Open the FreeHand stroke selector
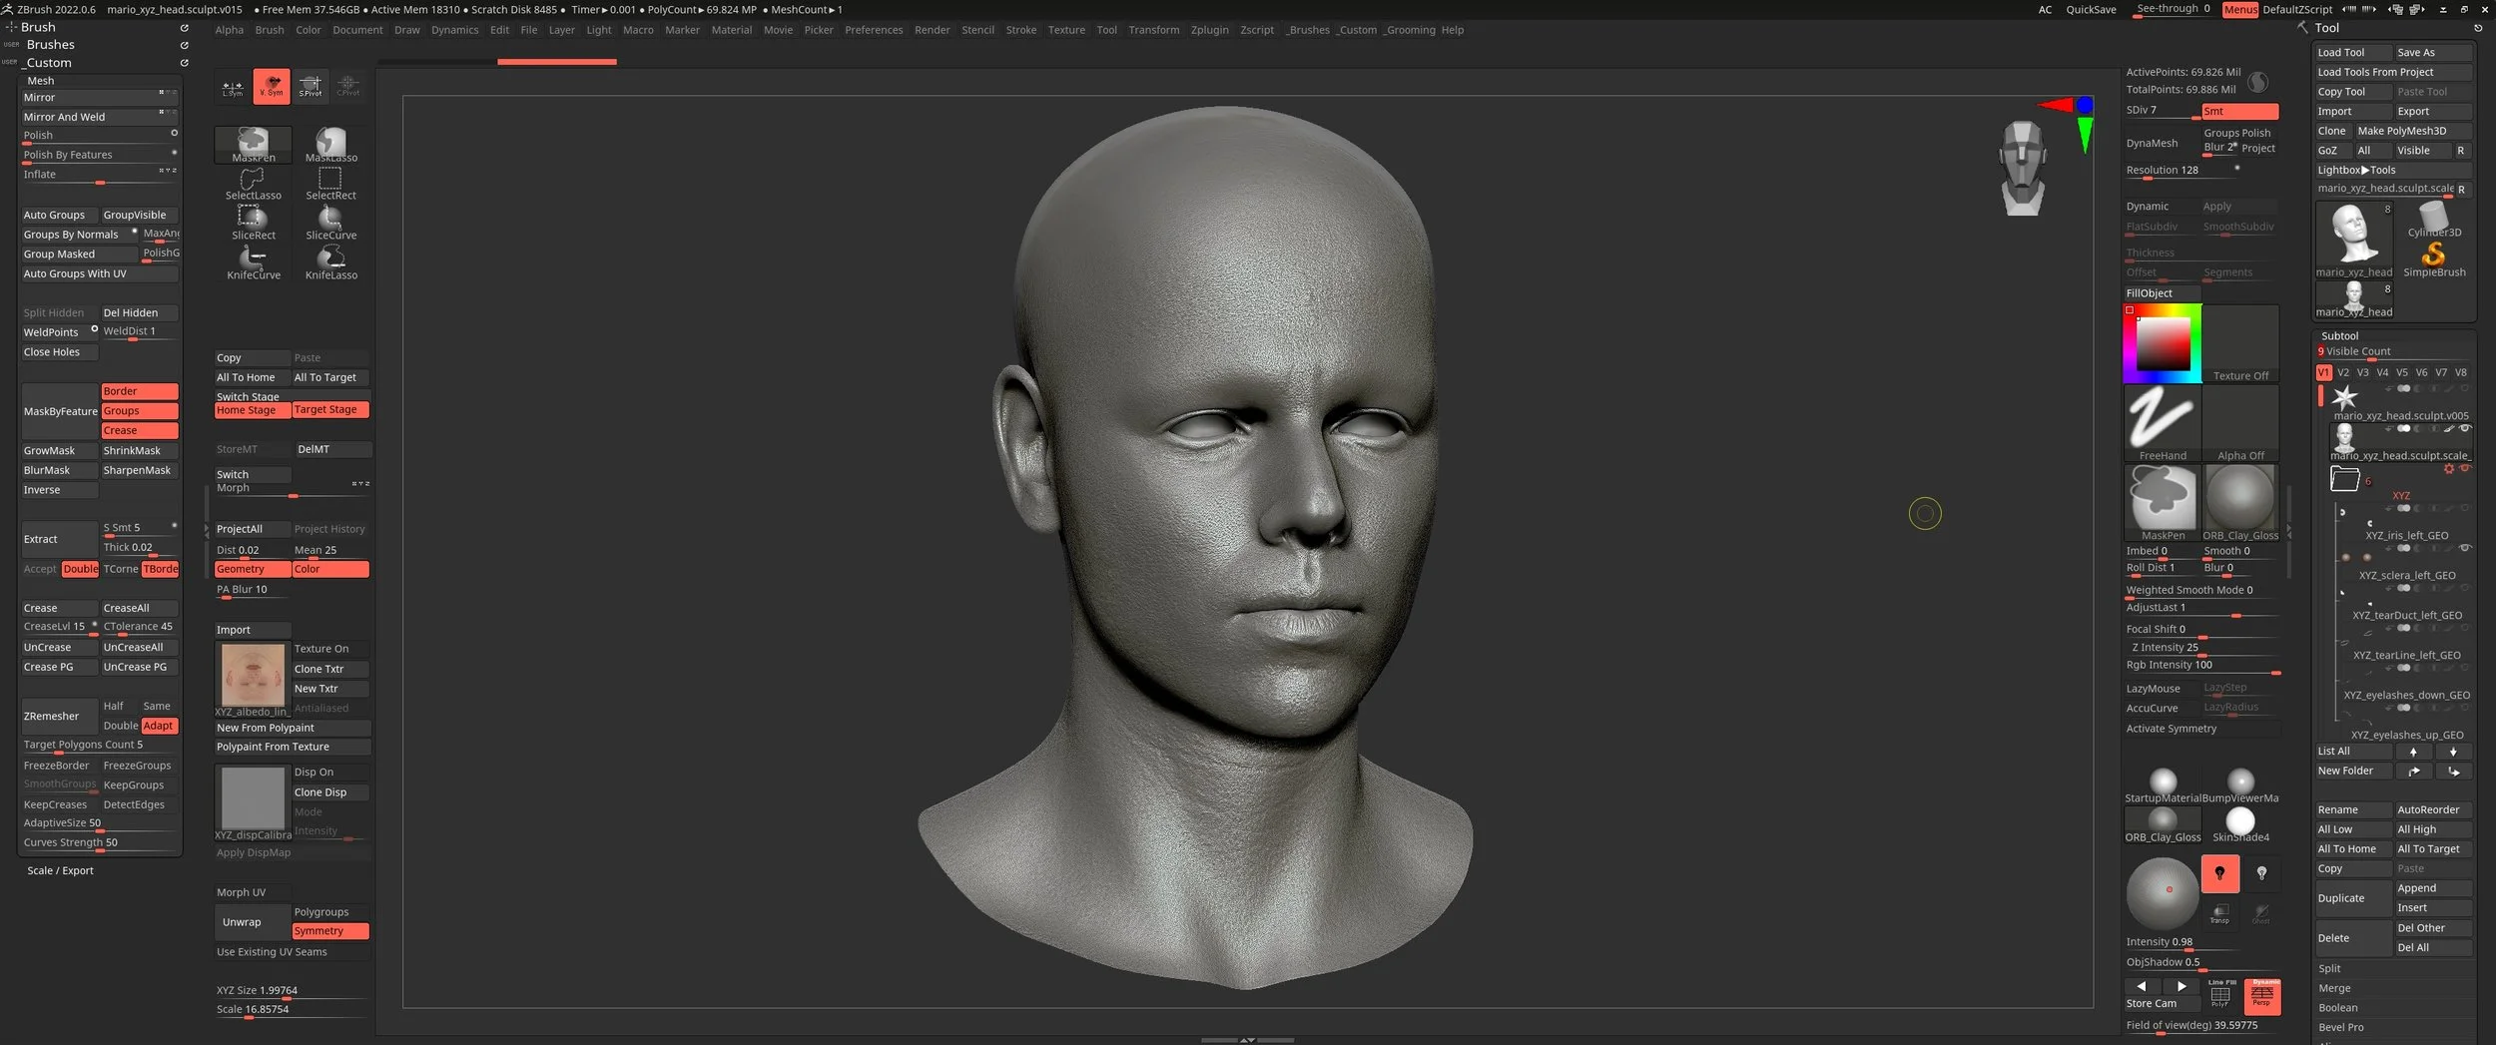Image resolution: width=2496 pixels, height=1045 pixels. tap(2162, 423)
